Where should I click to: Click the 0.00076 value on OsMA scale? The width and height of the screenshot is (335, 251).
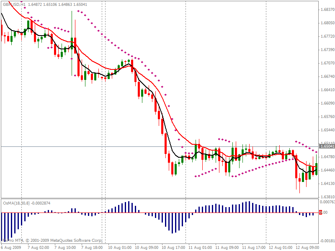pyautogui.click(x=327, y=202)
